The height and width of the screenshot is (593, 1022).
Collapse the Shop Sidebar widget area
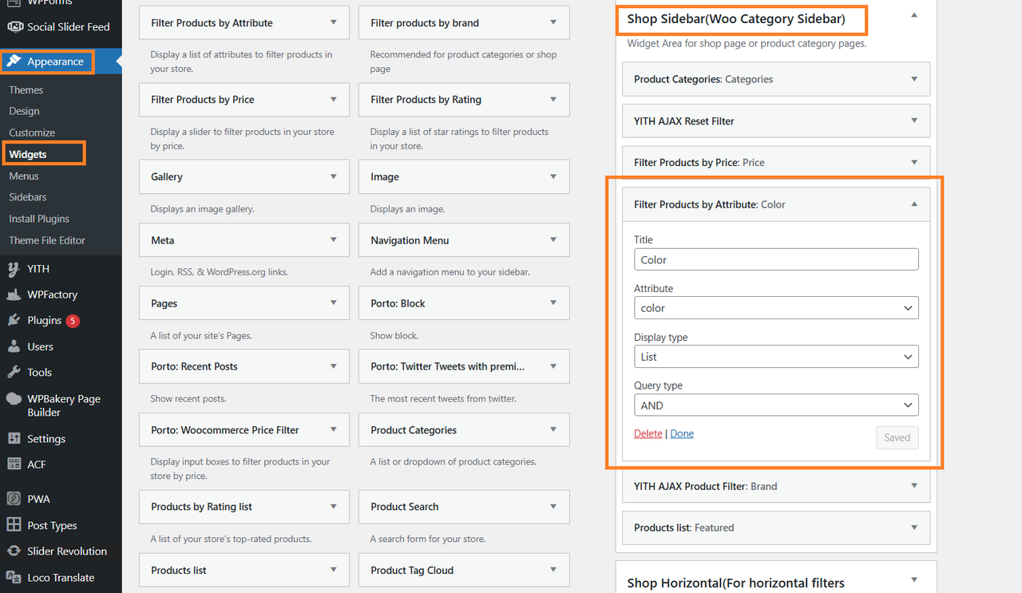[914, 15]
